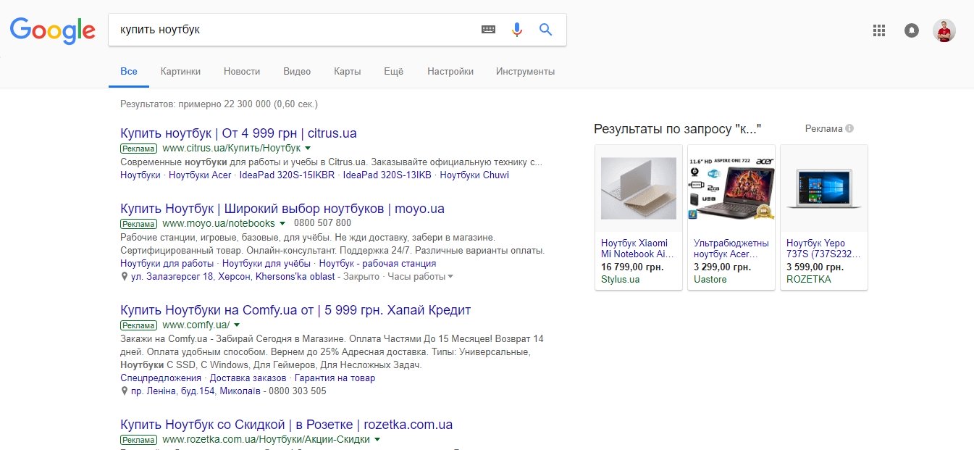Expand arrow next to comfy.ua URL
974x450 pixels.
[237, 325]
